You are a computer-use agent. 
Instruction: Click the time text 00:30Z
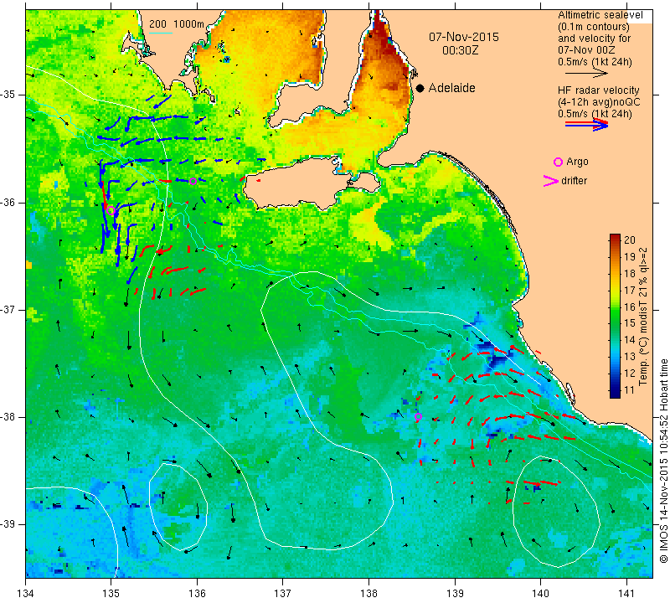460,50
